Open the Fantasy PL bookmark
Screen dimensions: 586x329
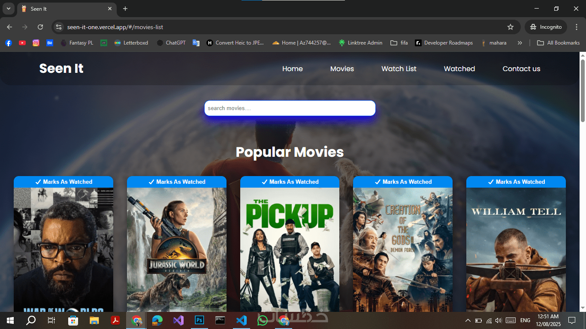pos(77,43)
